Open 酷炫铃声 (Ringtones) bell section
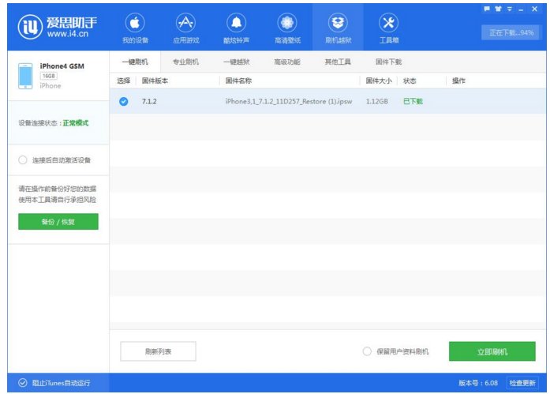This screenshot has height=394, width=550. [x=237, y=28]
